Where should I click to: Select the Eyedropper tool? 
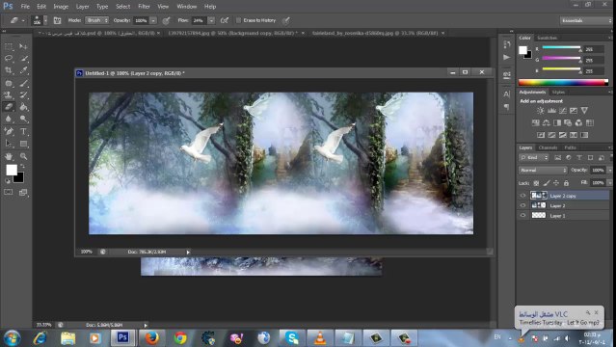tap(23, 70)
